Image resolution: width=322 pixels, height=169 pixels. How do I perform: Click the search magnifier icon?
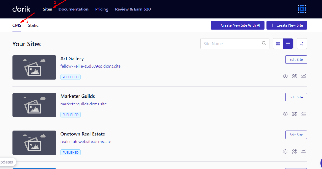tap(264, 43)
